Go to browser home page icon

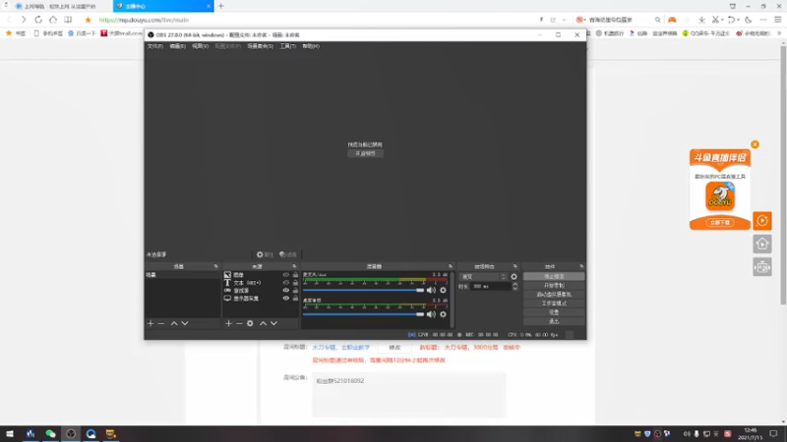pyautogui.click(x=53, y=20)
